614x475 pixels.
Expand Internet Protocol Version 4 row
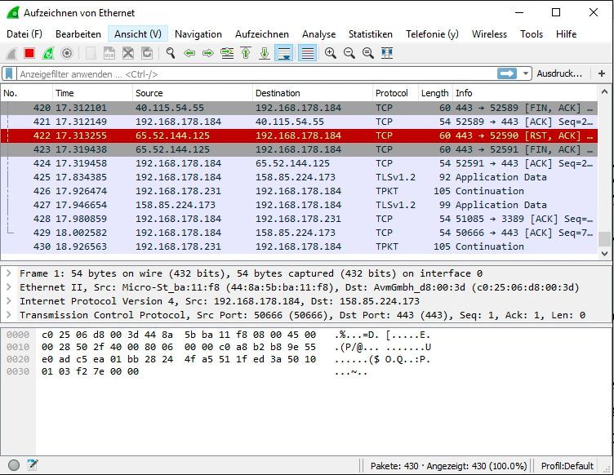pyautogui.click(x=9, y=301)
